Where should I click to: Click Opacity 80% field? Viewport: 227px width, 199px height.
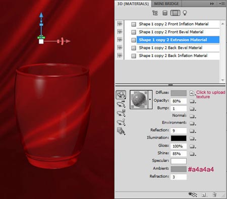click(x=179, y=101)
